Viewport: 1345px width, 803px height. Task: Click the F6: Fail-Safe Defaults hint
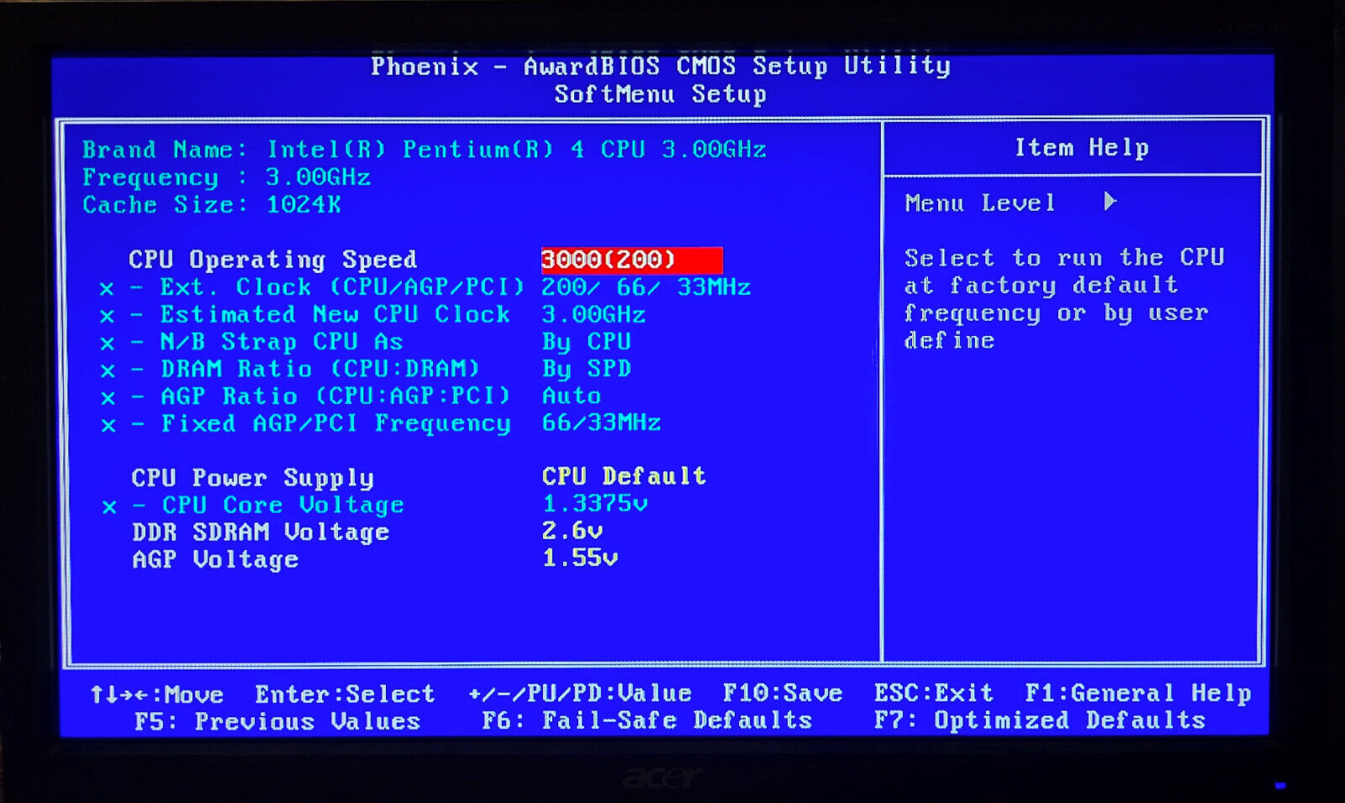point(647,720)
